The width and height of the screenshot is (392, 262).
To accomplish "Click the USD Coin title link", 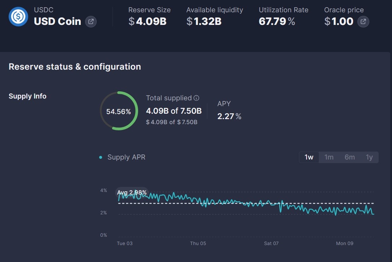I will click(57, 21).
